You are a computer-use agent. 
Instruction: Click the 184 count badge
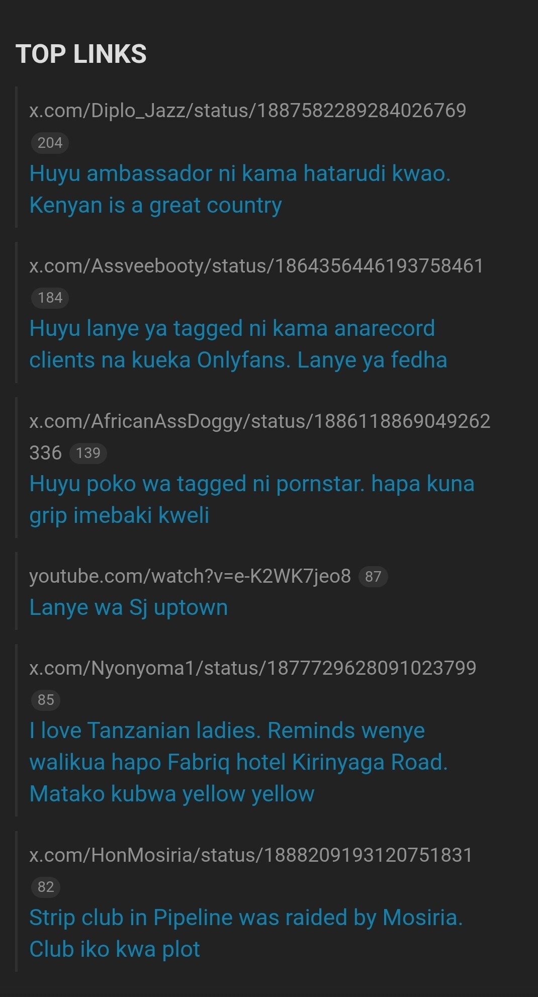50,298
